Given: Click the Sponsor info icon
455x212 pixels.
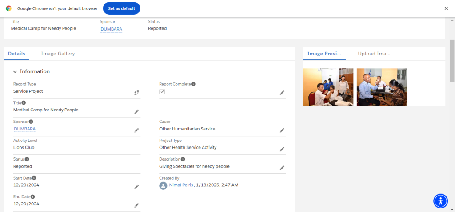Looking at the screenshot, I should click(31, 122).
